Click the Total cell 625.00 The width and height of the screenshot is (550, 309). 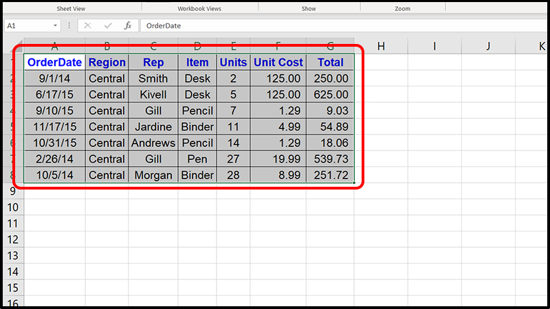(x=331, y=94)
